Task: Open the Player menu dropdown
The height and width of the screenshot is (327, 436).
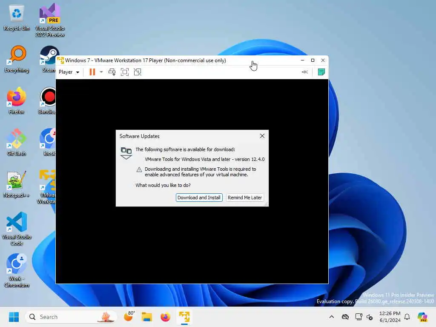Action: click(x=69, y=72)
